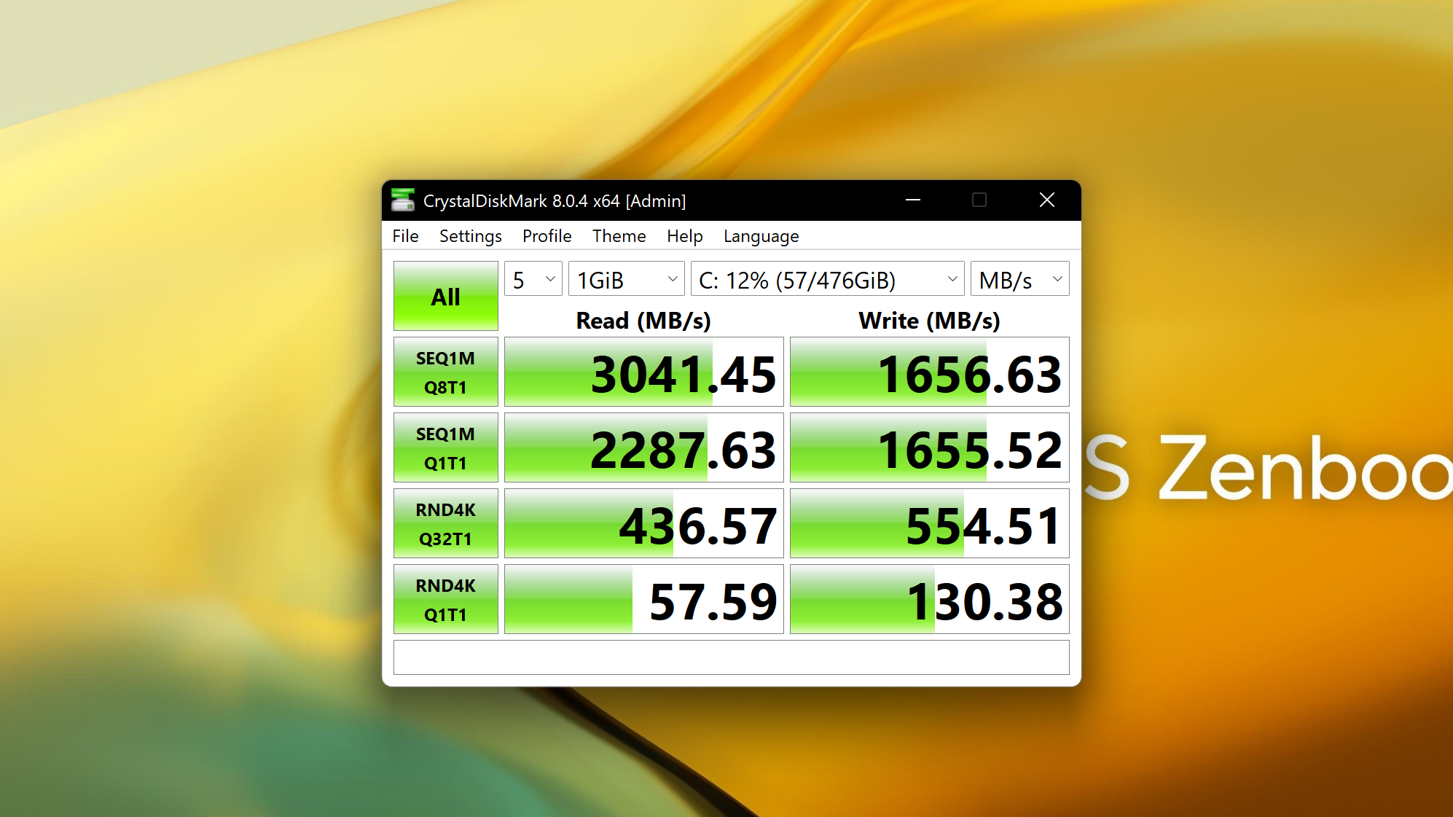Click the 57.59 read result

644,599
